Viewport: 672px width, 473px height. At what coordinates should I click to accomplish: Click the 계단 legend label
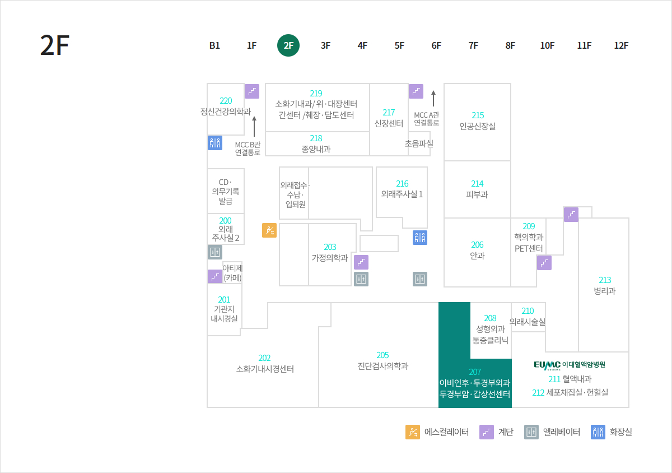tap(505, 432)
